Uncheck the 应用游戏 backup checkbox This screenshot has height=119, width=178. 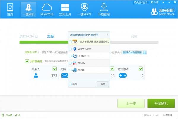(141, 69)
